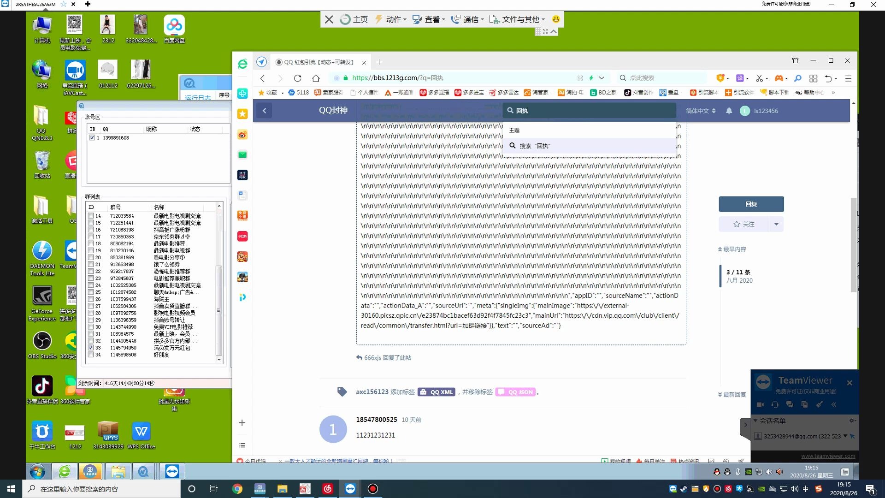Open 简体中文 language dropdown
Screen dimensions: 885x498
click(701, 111)
